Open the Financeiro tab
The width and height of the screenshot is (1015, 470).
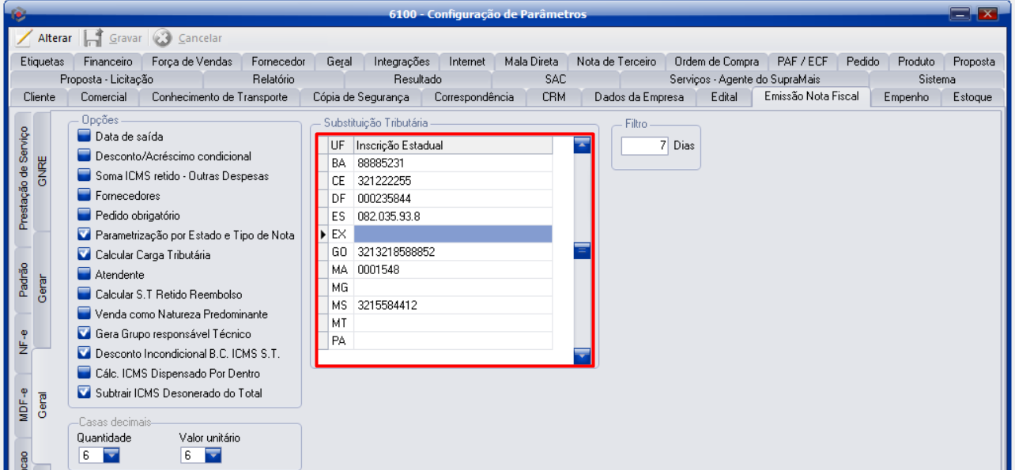108,62
